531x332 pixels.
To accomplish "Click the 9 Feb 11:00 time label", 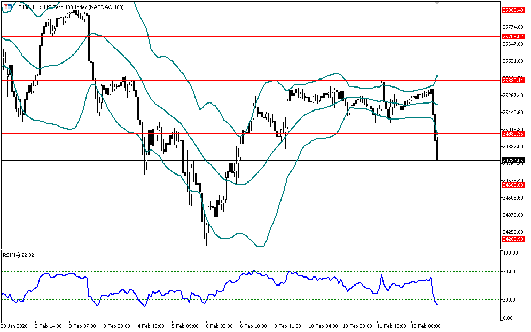I will (287, 325).
